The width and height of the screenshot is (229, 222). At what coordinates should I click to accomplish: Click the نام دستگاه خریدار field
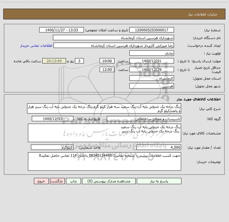[x=113, y=38]
